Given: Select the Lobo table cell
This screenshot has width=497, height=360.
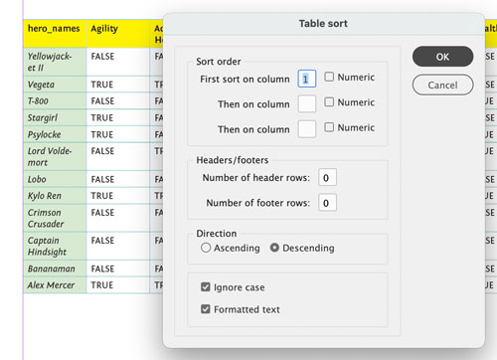Looking at the screenshot, I should point(55,179).
